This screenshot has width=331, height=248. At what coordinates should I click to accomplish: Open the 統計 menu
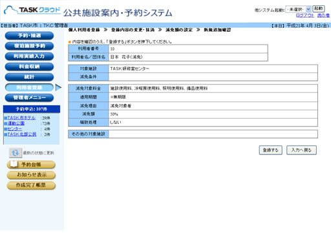point(29,77)
